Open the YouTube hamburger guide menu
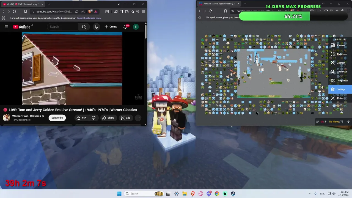Viewport: 352px width, 198px height. (x=6, y=27)
